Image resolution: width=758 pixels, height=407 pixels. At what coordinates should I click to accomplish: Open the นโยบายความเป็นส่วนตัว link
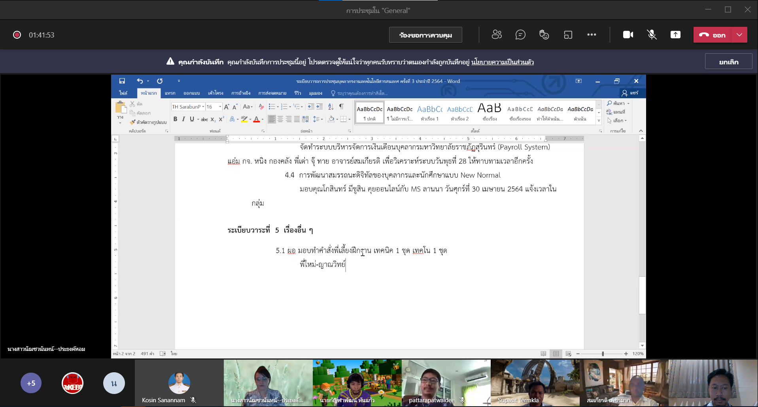[502, 62]
